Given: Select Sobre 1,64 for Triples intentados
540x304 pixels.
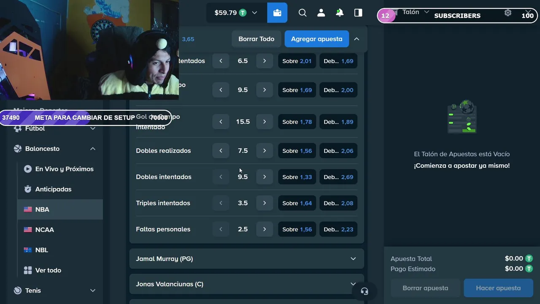Looking at the screenshot, I should point(297,203).
